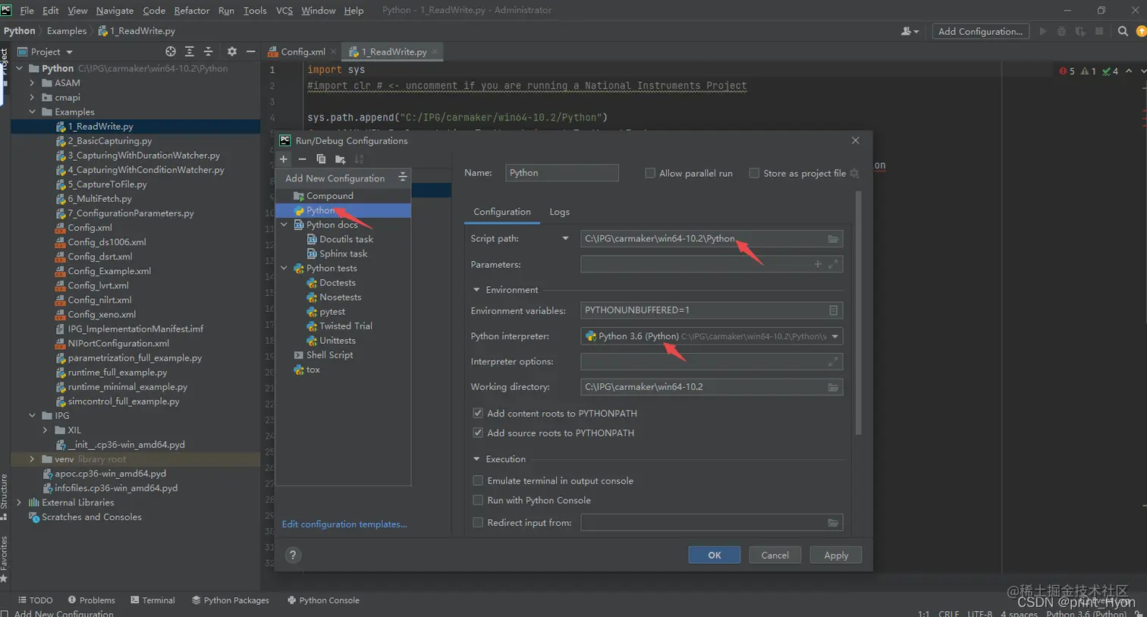
Task: Enable Emulate terminal in output console
Action: (x=478, y=480)
